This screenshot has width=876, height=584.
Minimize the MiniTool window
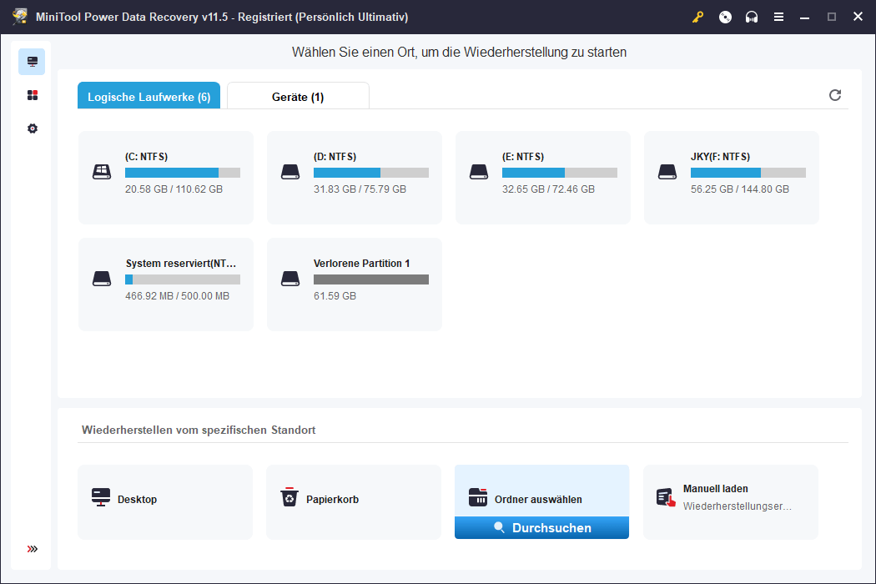pos(804,18)
